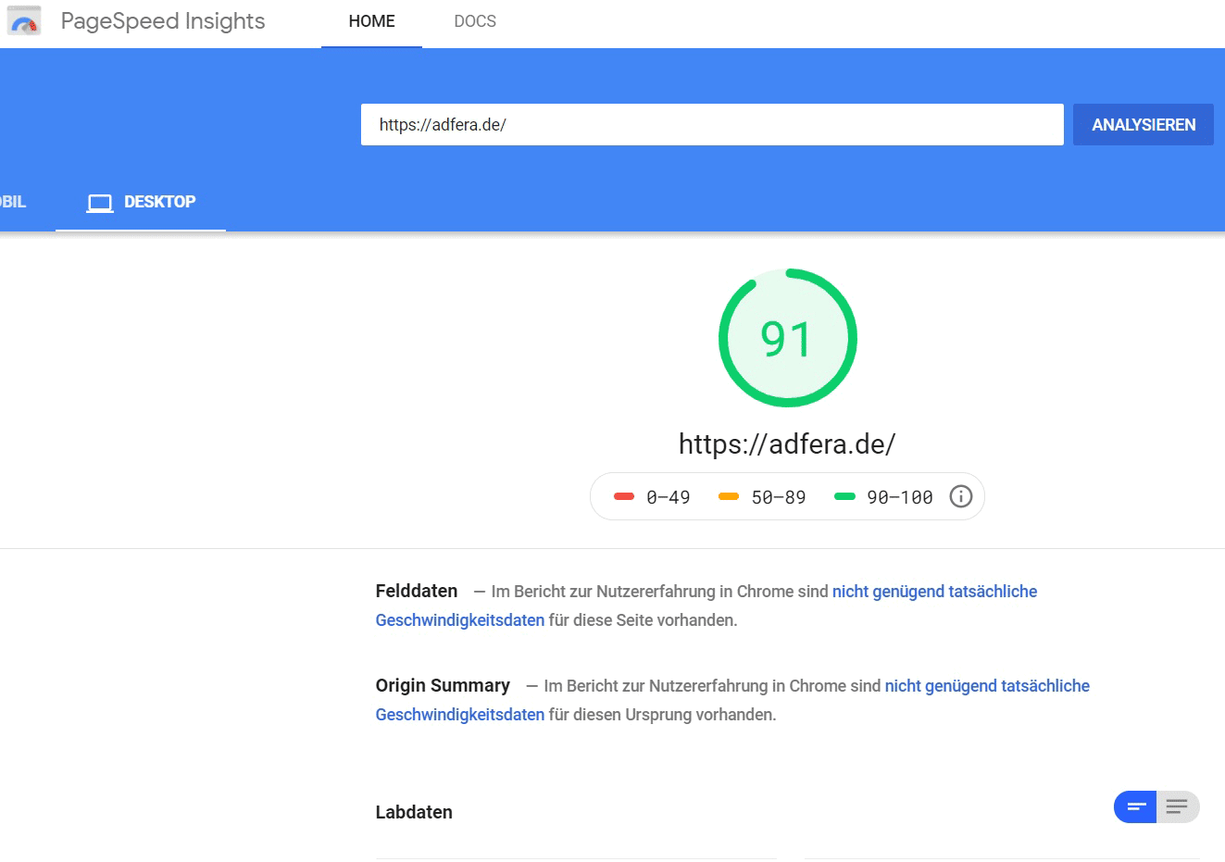The height and width of the screenshot is (862, 1225).
Task: Click the Felddaten heading
Action: [417, 591]
